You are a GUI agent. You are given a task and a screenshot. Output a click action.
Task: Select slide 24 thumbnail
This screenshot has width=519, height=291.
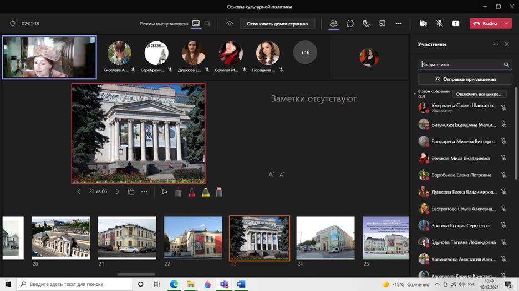point(325,238)
